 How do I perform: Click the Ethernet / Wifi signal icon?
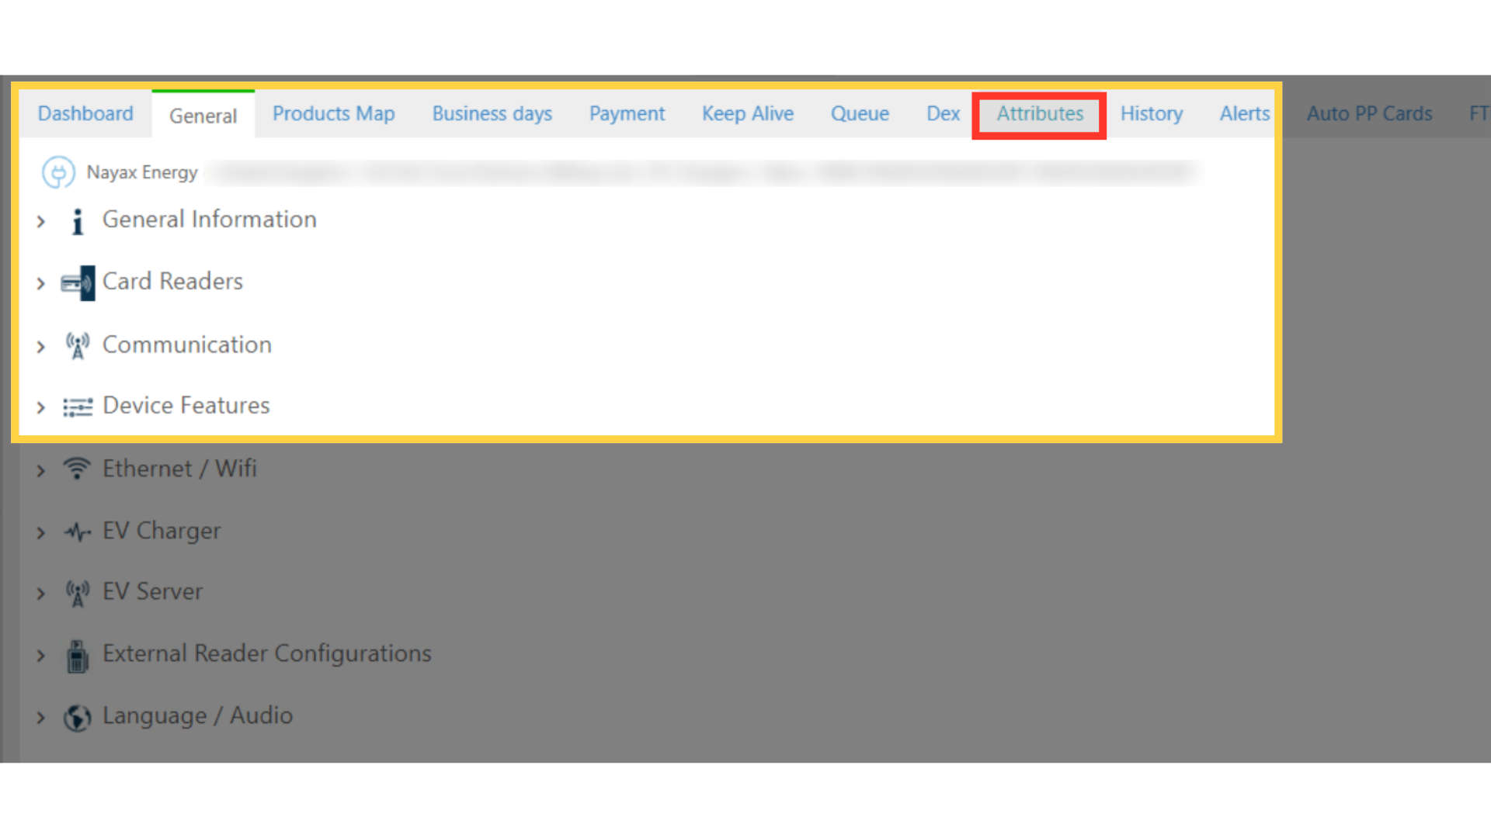pos(77,469)
